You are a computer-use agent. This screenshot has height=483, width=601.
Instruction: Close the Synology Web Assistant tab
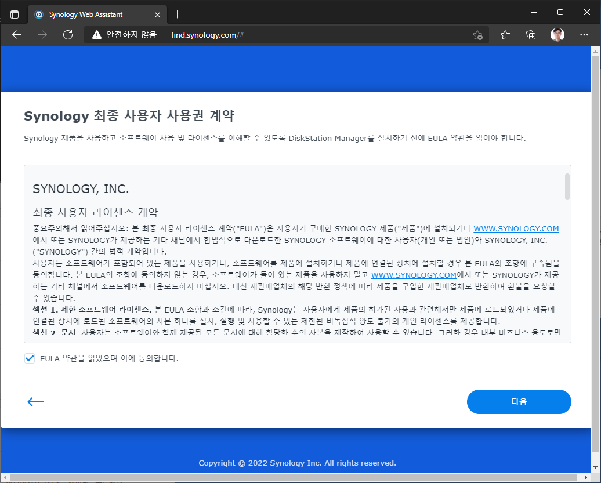coord(158,14)
